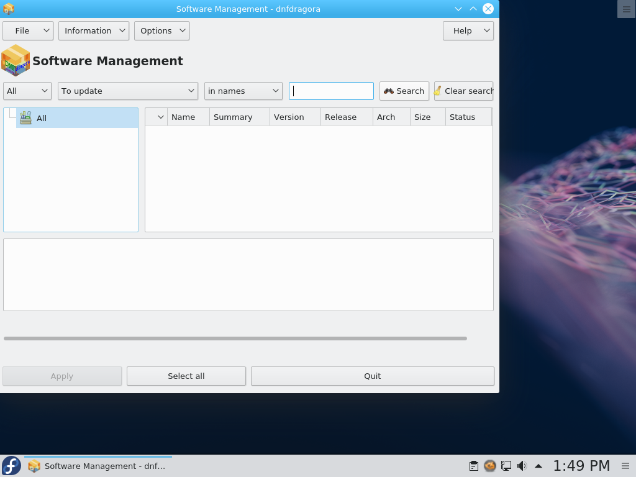Click the Quit button
This screenshot has height=477, width=636.
[373, 376]
